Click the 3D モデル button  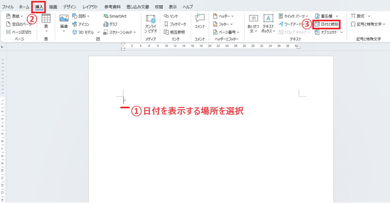tap(83, 32)
